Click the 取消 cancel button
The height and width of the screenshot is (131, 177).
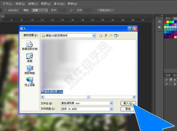pos(128,109)
